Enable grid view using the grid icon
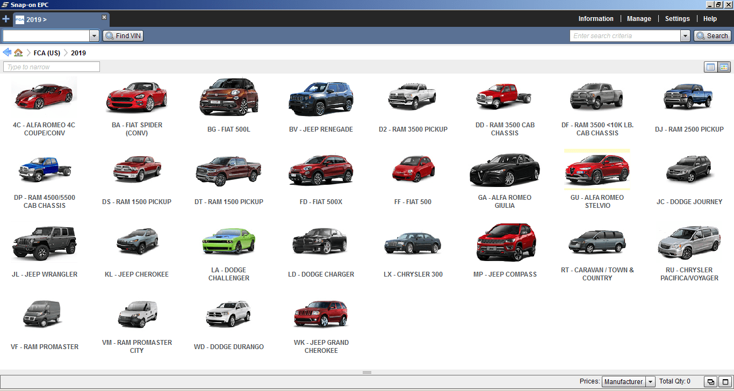This screenshot has width=734, height=391. click(x=724, y=67)
